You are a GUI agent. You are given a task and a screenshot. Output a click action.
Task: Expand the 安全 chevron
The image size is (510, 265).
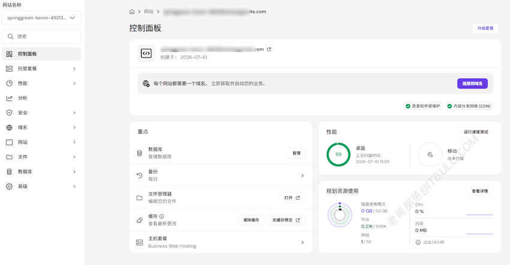click(x=74, y=112)
